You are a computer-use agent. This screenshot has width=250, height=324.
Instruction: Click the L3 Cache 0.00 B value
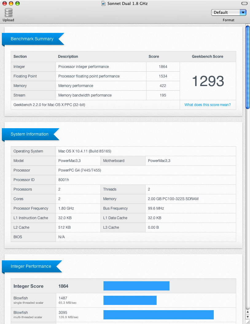tap(153, 227)
